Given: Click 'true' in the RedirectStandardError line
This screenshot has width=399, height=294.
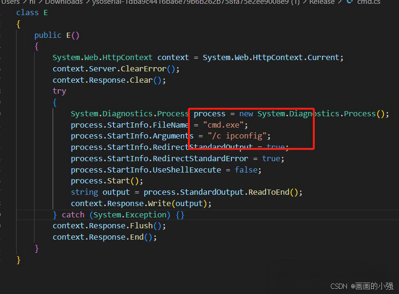Looking at the screenshot, I should tap(271, 158).
